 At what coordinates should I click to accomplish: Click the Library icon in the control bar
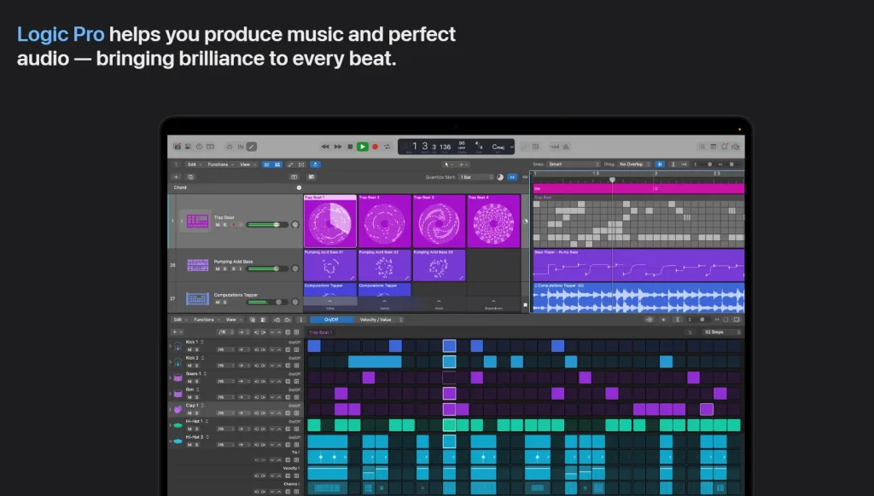coord(177,147)
